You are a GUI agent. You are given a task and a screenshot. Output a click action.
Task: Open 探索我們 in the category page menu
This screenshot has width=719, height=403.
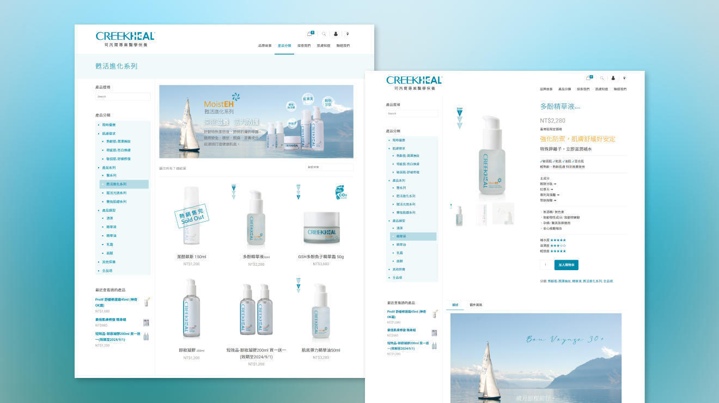pyautogui.click(x=304, y=46)
